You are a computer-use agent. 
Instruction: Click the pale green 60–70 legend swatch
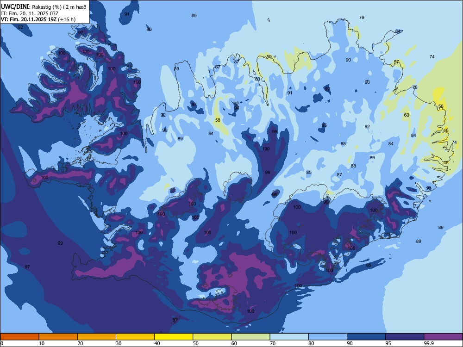[250, 337]
